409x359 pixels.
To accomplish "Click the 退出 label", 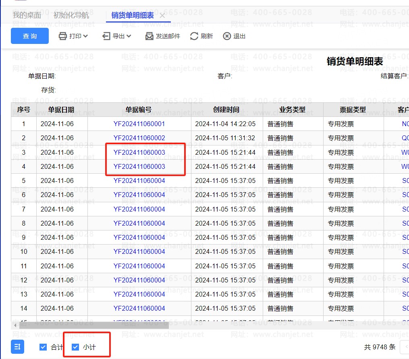I will (x=239, y=36).
